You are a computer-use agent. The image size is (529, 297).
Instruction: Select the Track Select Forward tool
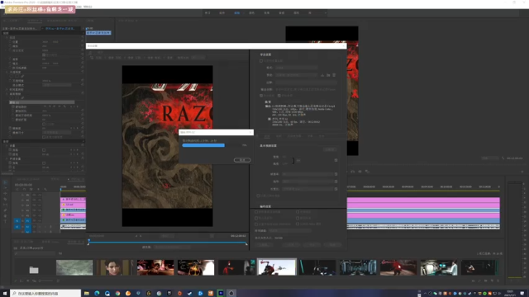5,188
